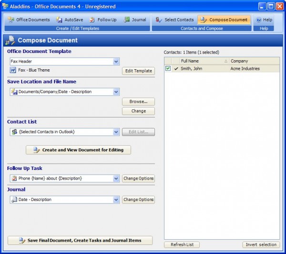Expand the Fax Header template dropdown

(x=116, y=62)
